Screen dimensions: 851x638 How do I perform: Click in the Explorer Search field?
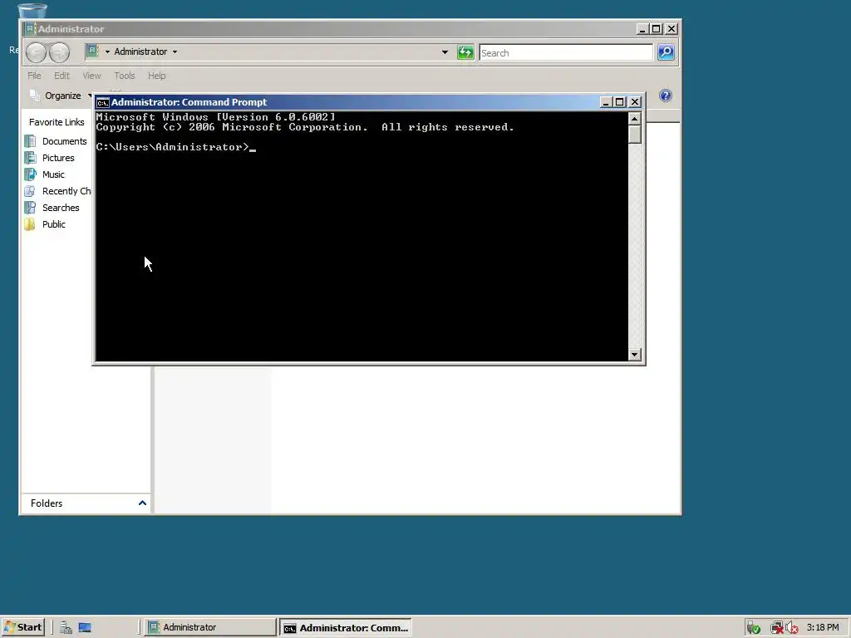tap(565, 52)
